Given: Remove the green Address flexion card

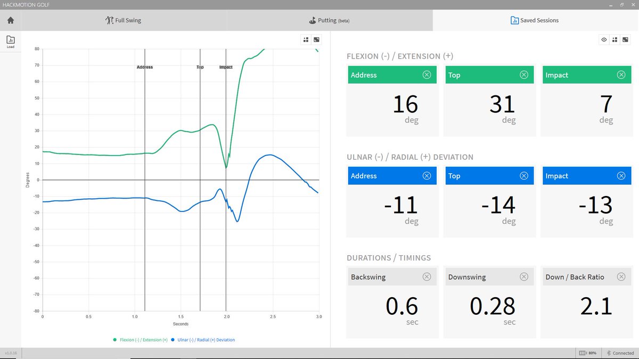Looking at the screenshot, I should pyautogui.click(x=427, y=75).
